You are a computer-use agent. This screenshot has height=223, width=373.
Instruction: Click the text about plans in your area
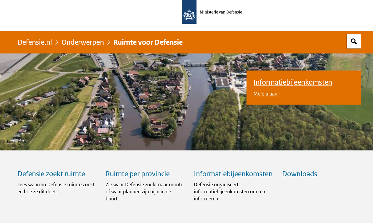144,192
